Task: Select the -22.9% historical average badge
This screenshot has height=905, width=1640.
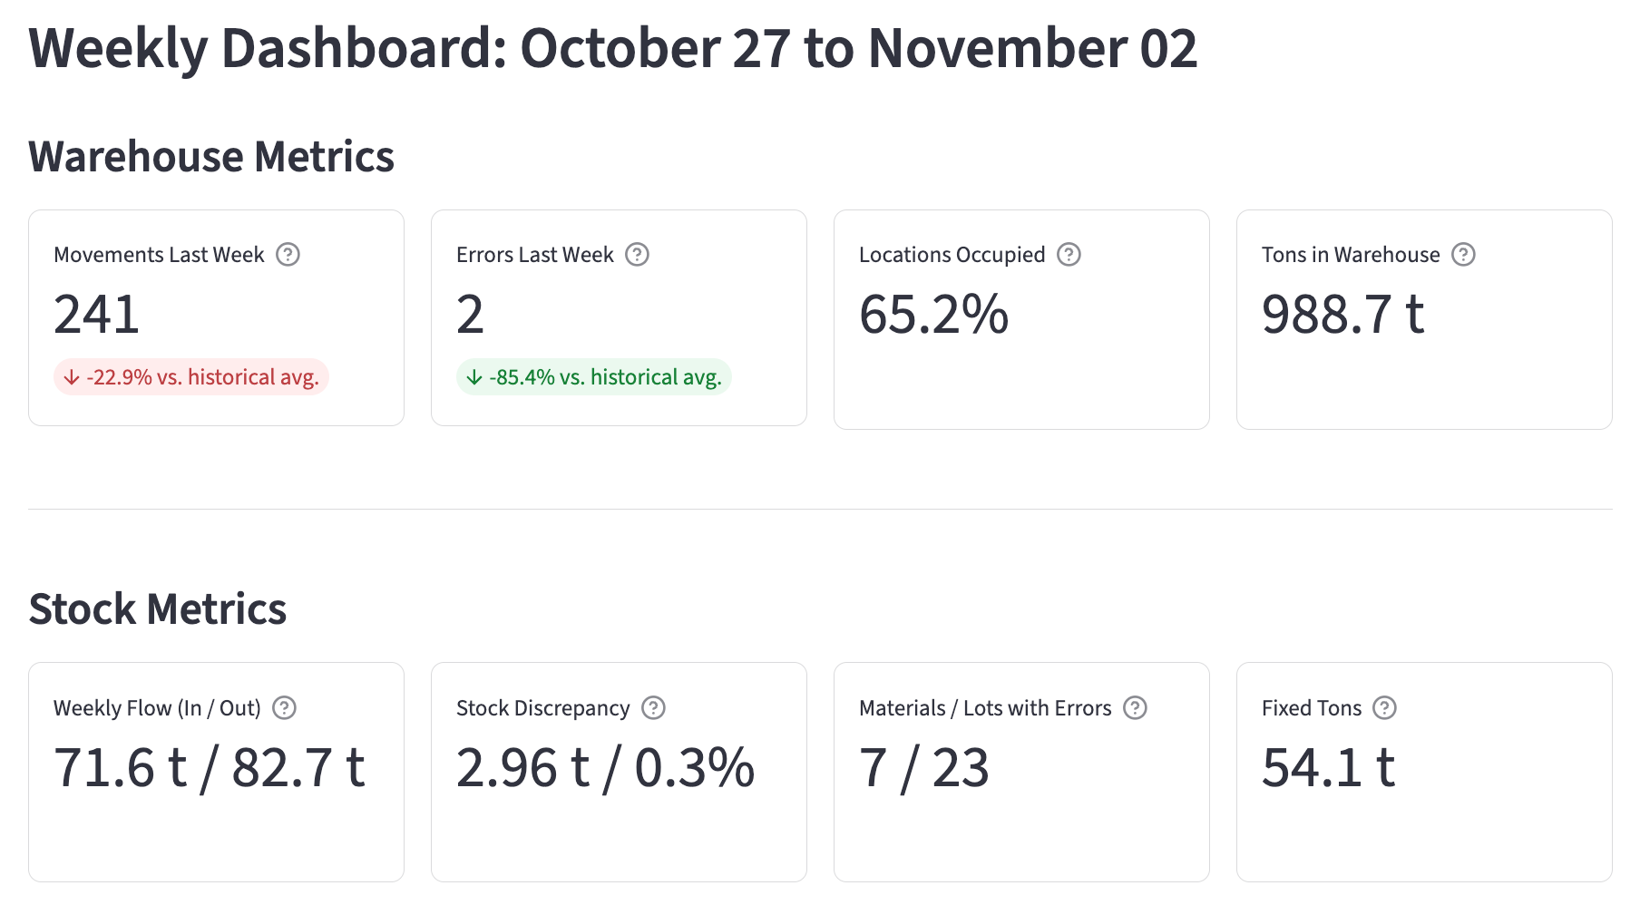Action: click(191, 377)
